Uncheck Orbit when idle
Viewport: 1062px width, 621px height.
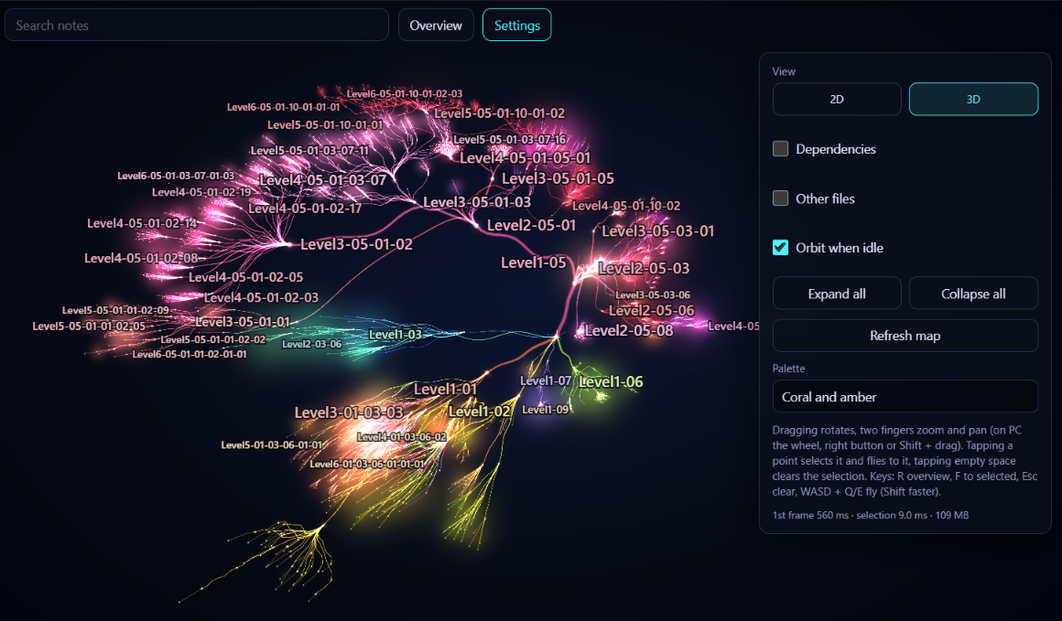tap(780, 248)
